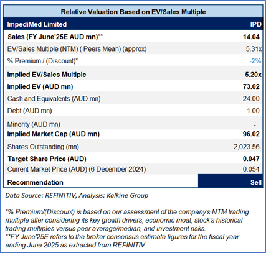This screenshot has height=253, width=266.
Task: Click the cash value '24.00'
Action: (251, 99)
